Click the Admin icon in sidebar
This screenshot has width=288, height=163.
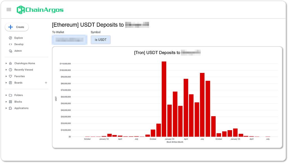click(x=10, y=51)
